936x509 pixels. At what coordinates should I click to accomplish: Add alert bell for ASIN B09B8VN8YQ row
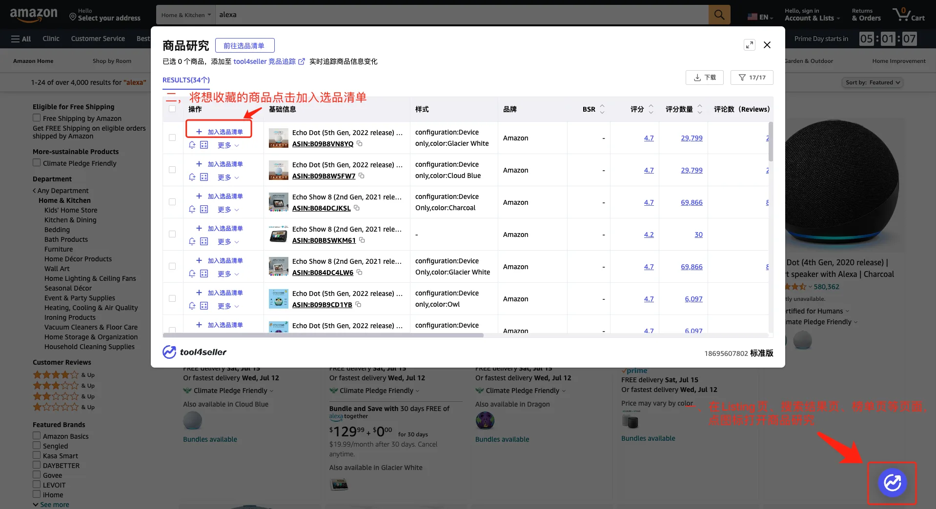point(192,145)
